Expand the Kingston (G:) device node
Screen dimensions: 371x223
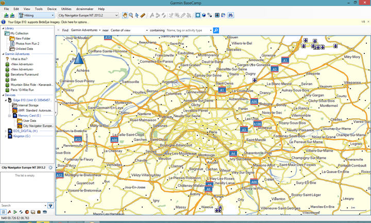click(6, 136)
